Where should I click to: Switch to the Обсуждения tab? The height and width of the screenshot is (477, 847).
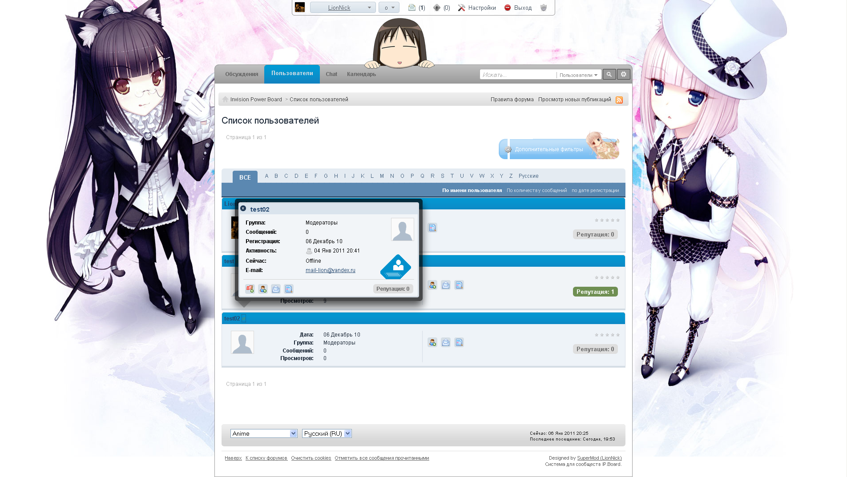[x=242, y=74]
